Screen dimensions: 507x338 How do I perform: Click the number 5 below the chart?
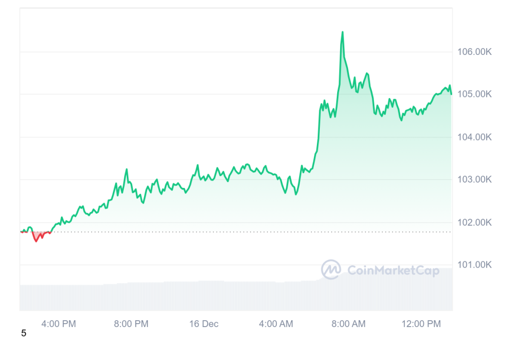[23, 334]
